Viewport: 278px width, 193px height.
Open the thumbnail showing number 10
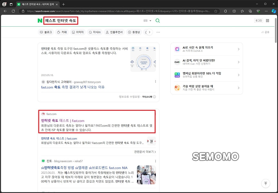[151, 141]
